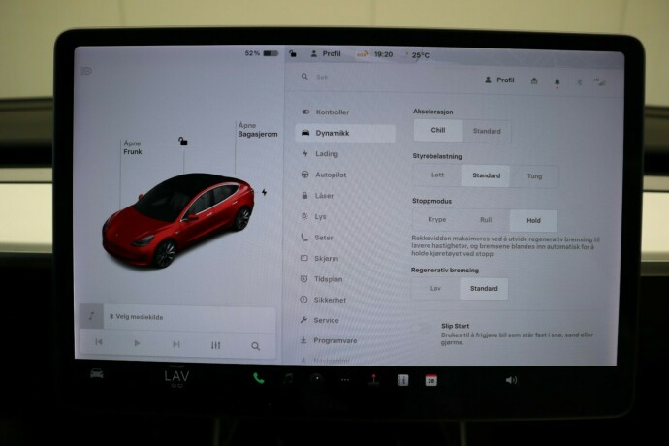Skip to next track

[x=175, y=344]
